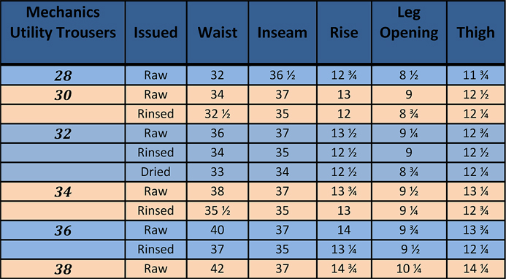Select the 32 ½ waist cell
This screenshot has height=279, width=506.
pyautogui.click(x=218, y=114)
